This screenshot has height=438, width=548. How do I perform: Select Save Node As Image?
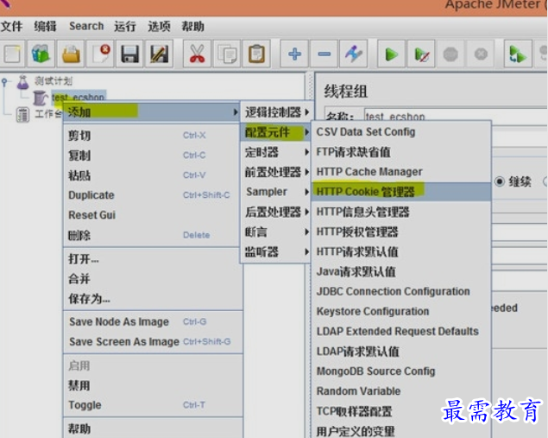pyautogui.click(x=151, y=322)
